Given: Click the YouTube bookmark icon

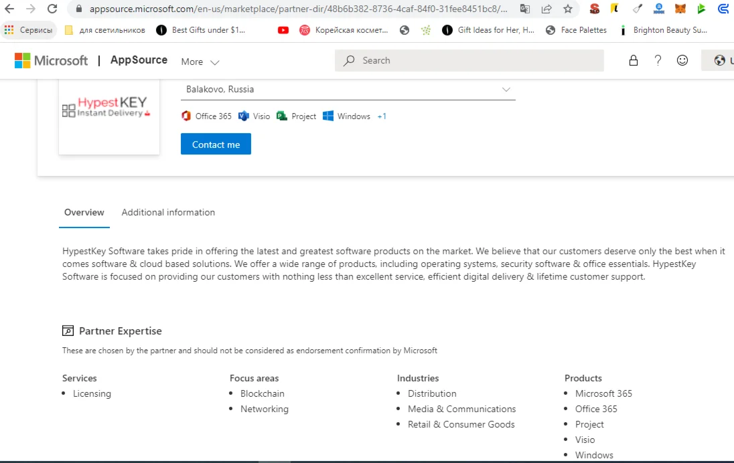Looking at the screenshot, I should 283,30.
